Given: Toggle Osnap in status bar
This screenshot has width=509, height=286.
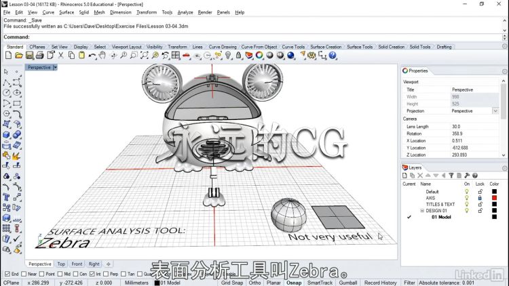Looking at the screenshot, I should pos(294,283).
